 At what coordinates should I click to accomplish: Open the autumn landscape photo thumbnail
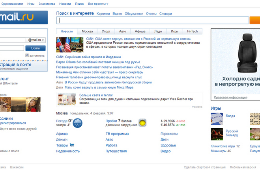19,104
